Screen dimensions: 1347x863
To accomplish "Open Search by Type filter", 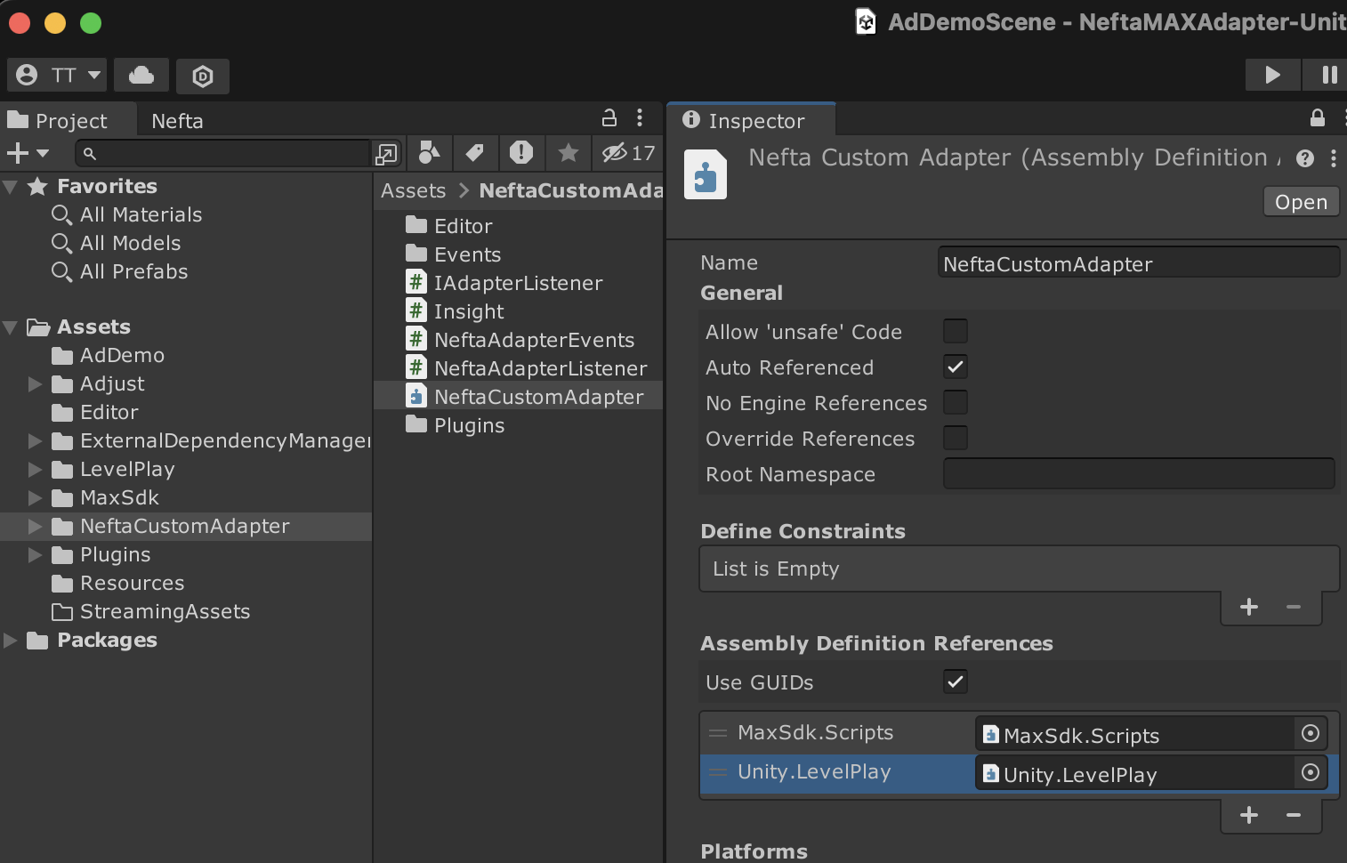I will point(429,153).
